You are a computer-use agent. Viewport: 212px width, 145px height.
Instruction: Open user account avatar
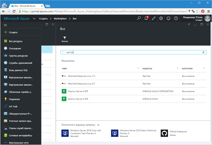(207, 18)
